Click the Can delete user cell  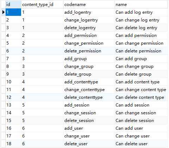[x=141, y=144]
